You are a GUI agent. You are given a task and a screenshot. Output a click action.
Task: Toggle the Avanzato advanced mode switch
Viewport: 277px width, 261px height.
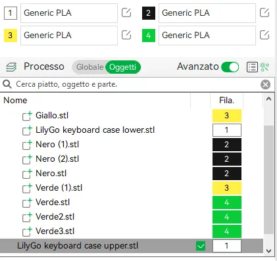tap(230, 67)
